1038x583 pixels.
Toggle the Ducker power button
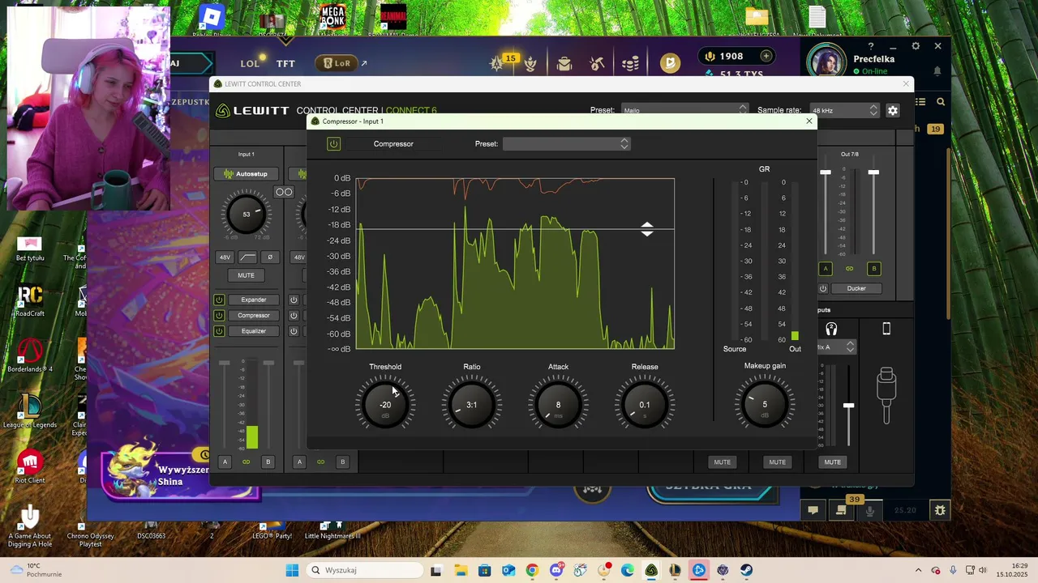coord(823,288)
